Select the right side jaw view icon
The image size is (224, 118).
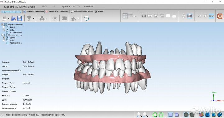(x=156, y=16)
